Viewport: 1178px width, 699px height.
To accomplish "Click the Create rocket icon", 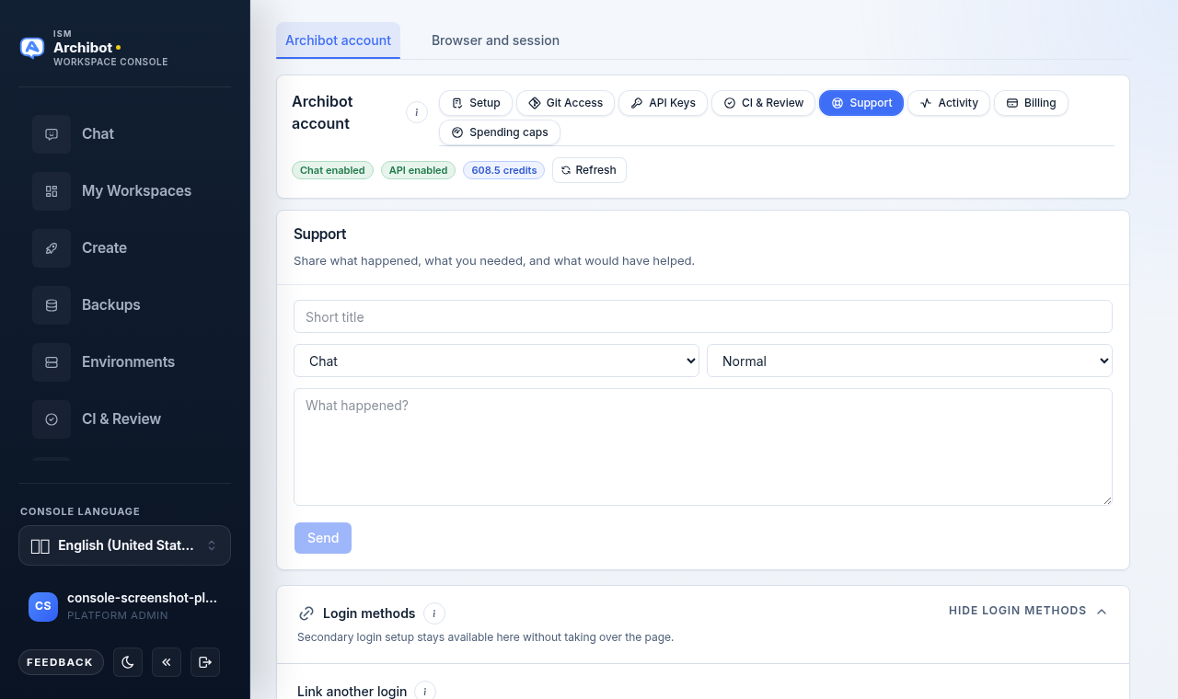I will [x=52, y=248].
